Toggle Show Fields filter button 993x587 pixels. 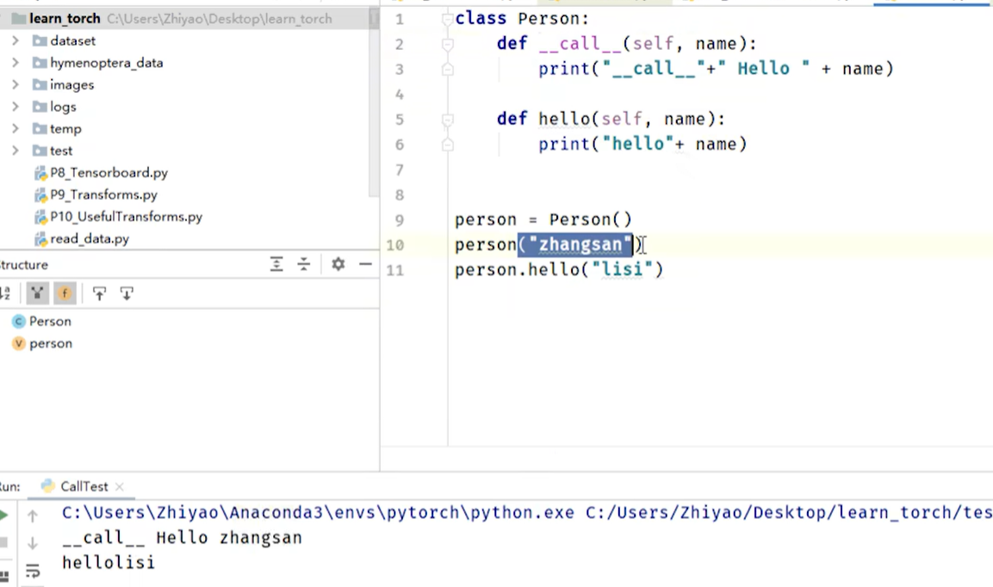coord(65,293)
